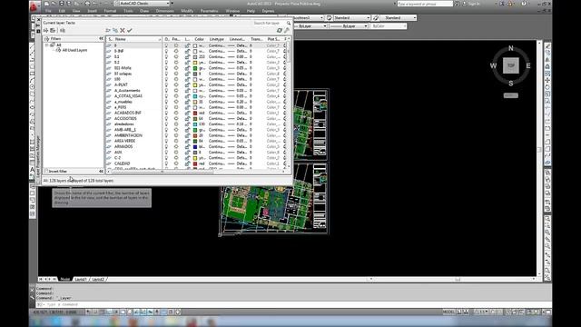The image size is (581, 327).
Task: Click the text style icon beside Standard dropdown
Action: coord(329,18)
